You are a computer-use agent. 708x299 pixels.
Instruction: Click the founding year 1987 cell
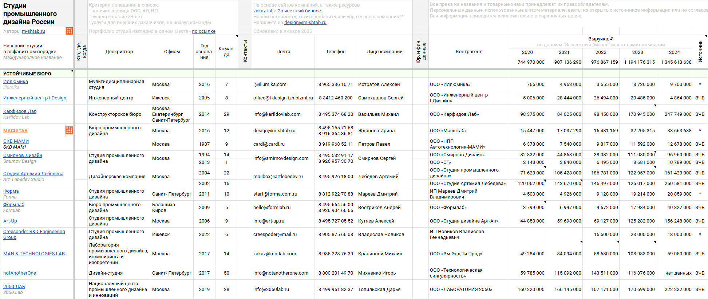coord(204,144)
